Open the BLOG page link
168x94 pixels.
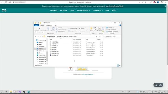point(107,10)
